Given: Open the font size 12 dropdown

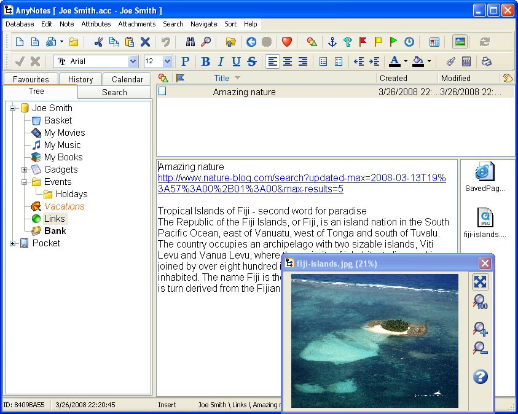Looking at the screenshot, I should click(x=167, y=61).
